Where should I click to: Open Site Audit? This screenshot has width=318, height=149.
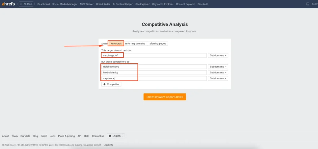coord(203,4)
